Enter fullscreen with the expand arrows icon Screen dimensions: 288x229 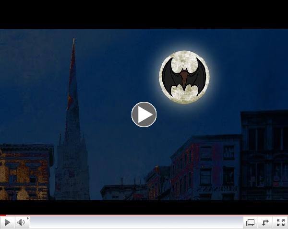(280, 223)
